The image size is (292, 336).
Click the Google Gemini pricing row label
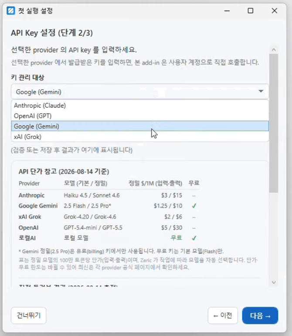pos(38,206)
